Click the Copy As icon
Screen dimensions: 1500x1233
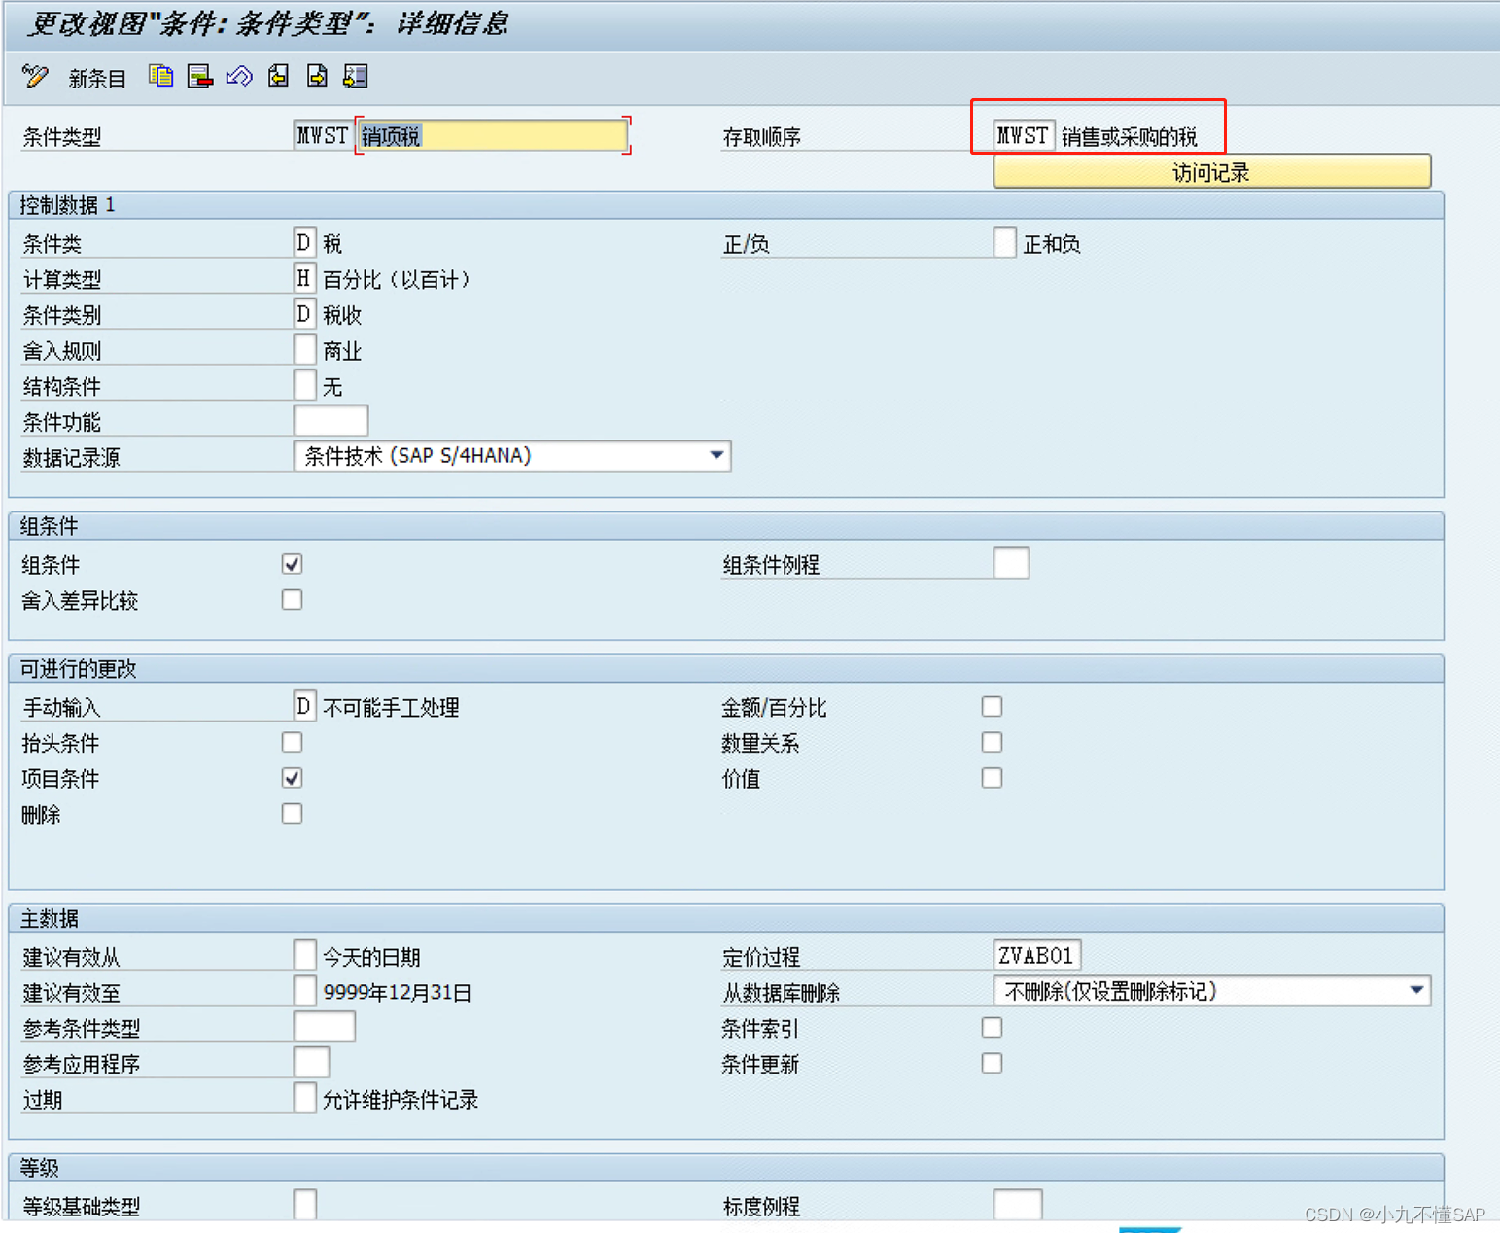coord(161,76)
